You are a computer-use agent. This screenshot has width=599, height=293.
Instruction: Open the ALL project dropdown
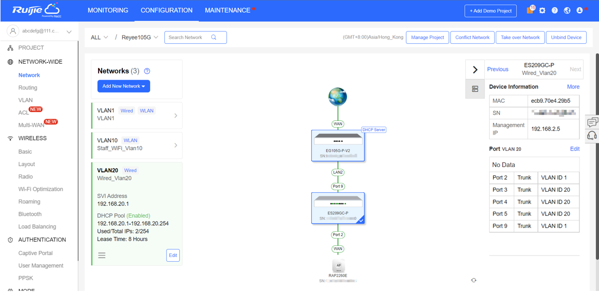[99, 38]
